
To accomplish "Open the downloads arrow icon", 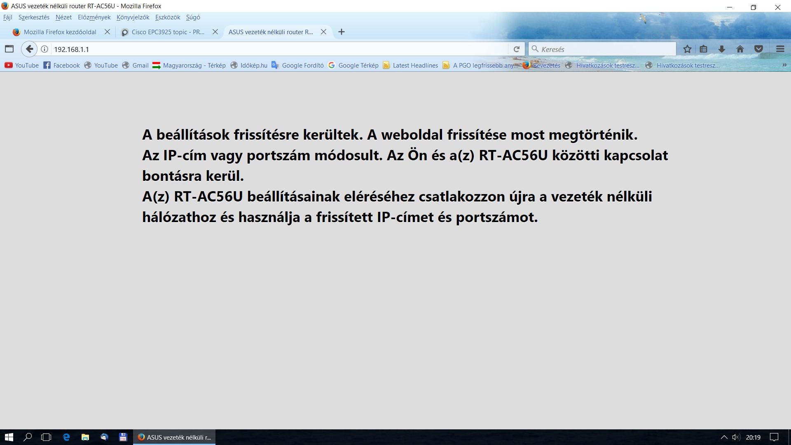I will 722,49.
